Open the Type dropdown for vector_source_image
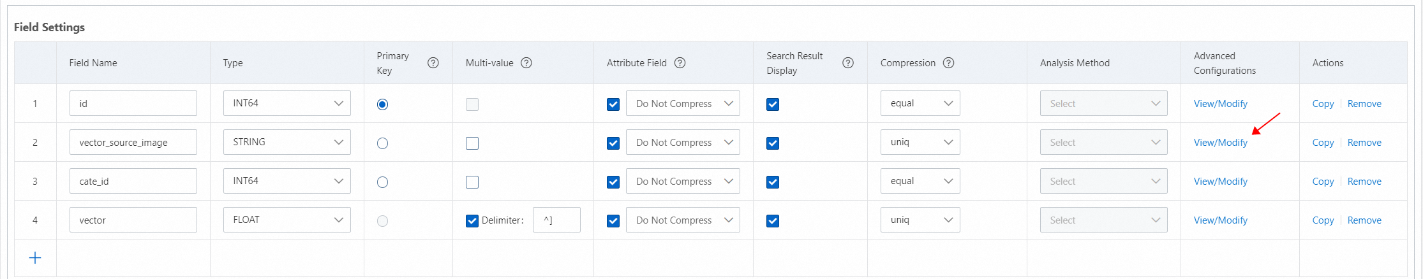Image resolution: width=1423 pixels, height=279 pixels. (287, 142)
